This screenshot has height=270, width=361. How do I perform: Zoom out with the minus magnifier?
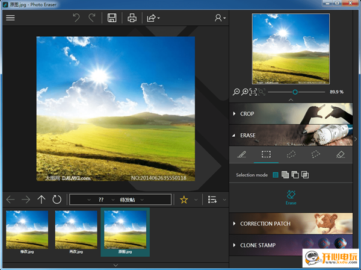click(236, 92)
